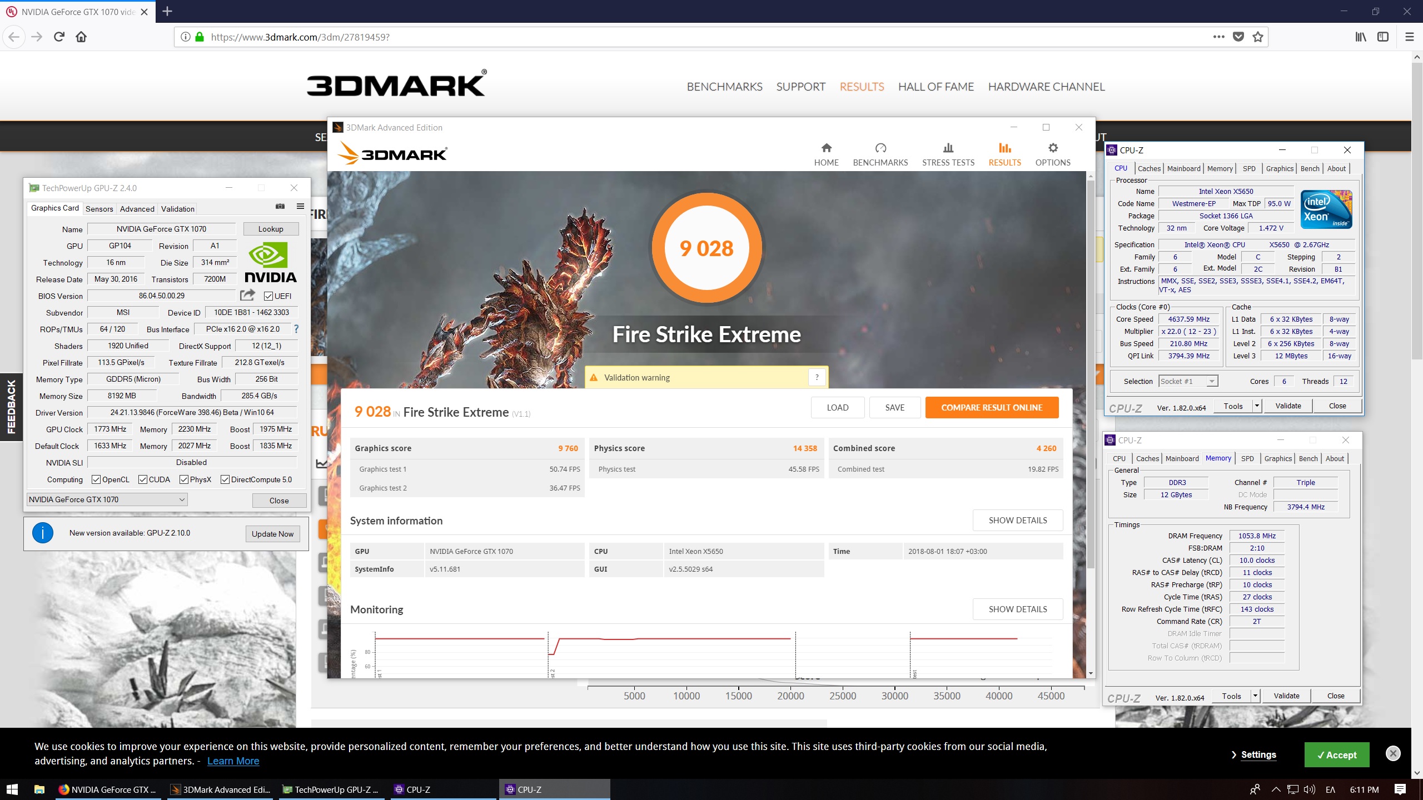Open Firefox application menu
Viewport: 1423px width, 800px height.
tap(1410, 37)
